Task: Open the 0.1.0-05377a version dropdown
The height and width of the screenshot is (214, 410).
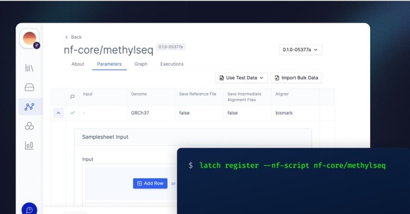Action: (300, 50)
